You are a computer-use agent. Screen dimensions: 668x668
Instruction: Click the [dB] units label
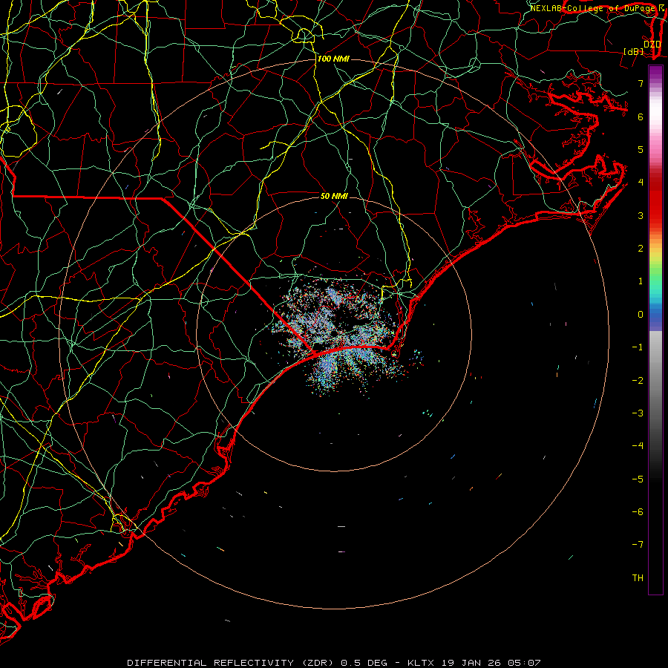634,51
